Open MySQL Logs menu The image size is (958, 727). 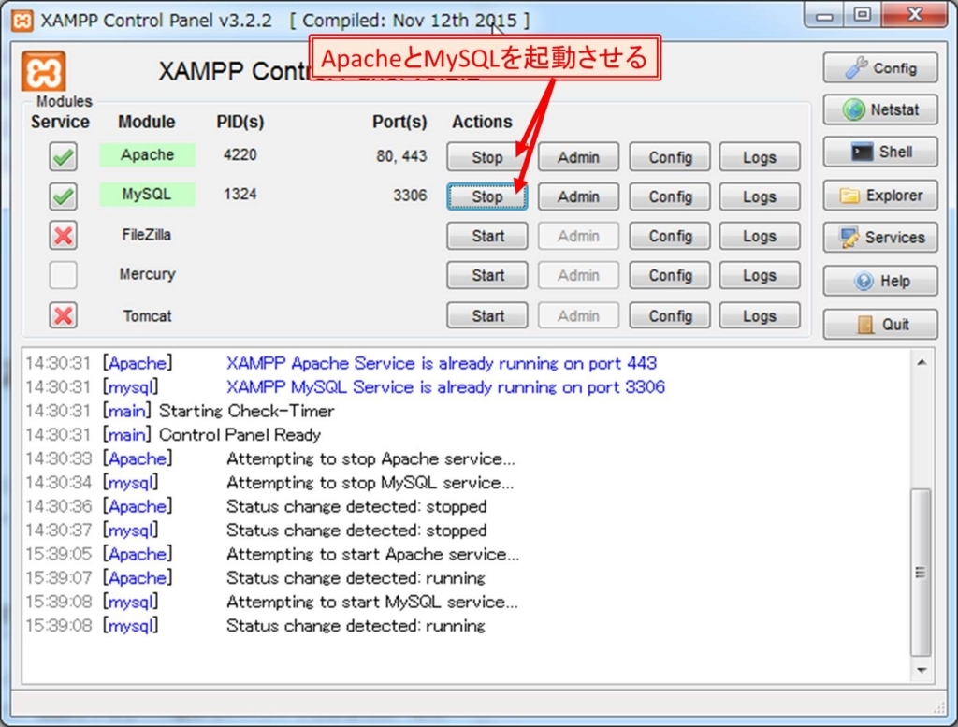click(x=760, y=196)
